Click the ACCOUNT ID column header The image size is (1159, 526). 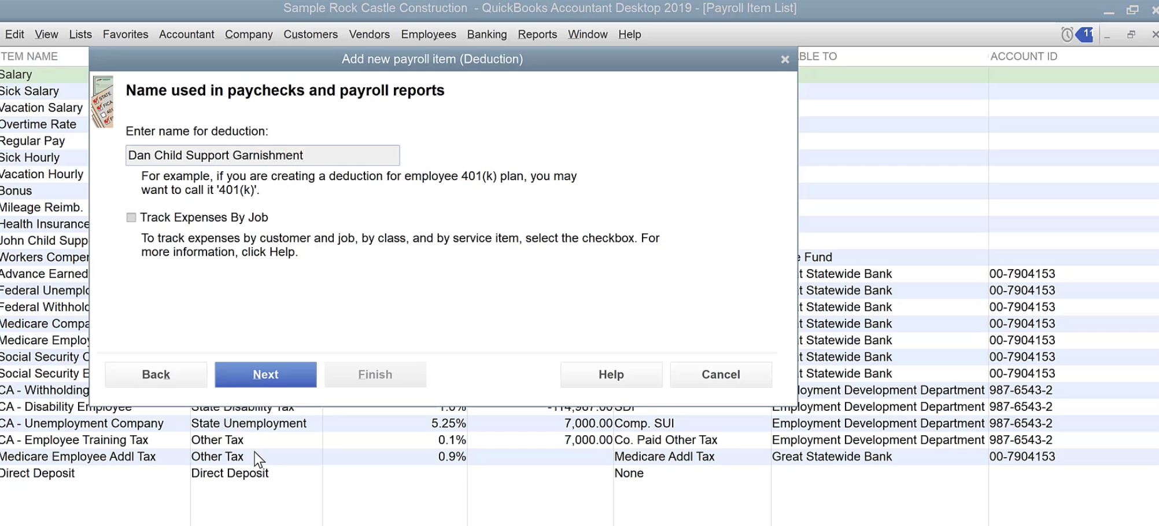pos(1023,57)
